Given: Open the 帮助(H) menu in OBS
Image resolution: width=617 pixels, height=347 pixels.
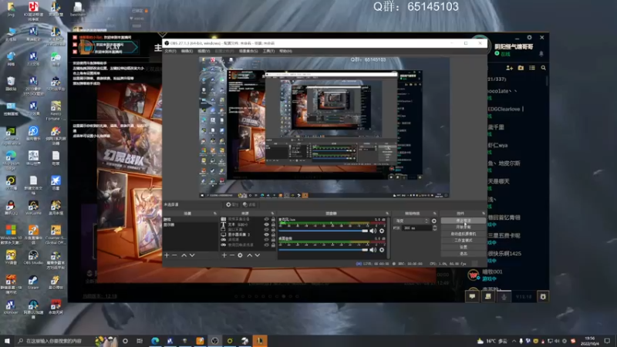Looking at the screenshot, I should [285, 51].
